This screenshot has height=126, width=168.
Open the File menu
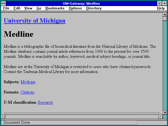point(6,8)
